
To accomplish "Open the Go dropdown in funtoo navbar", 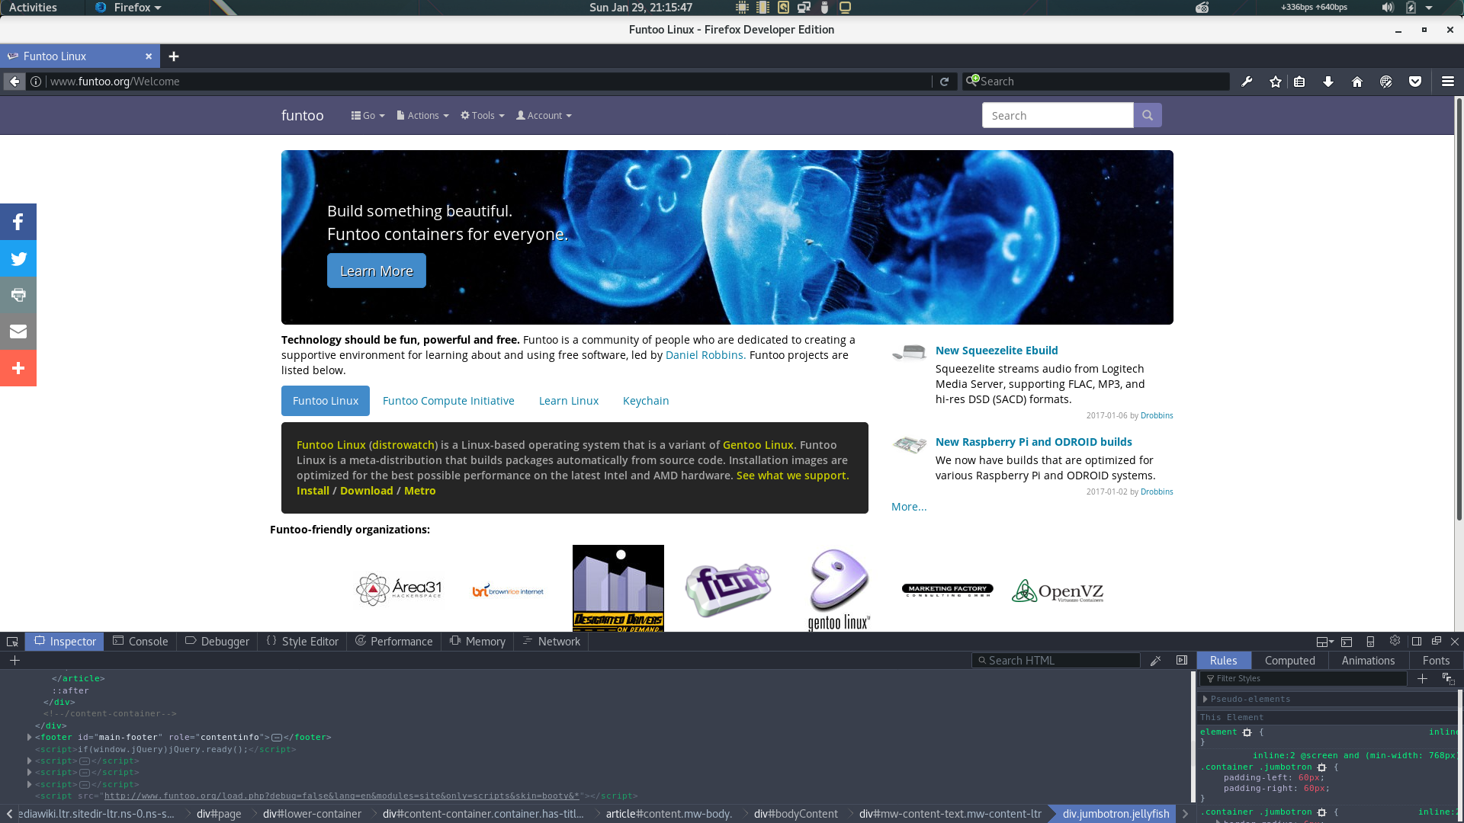I will pos(368,116).
